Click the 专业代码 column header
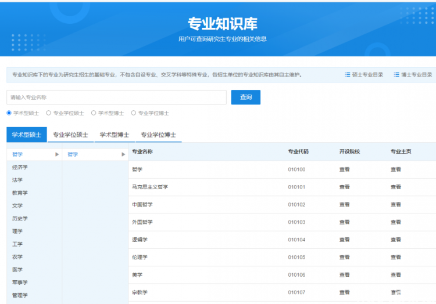Image resolution: width=436 pixels, height=304 pixels. 298,151
